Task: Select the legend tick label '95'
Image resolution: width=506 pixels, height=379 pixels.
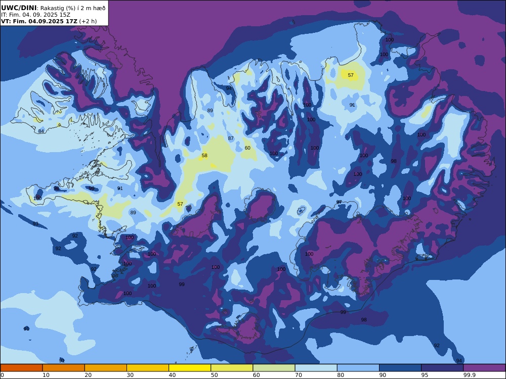Action: click(425, 375)
